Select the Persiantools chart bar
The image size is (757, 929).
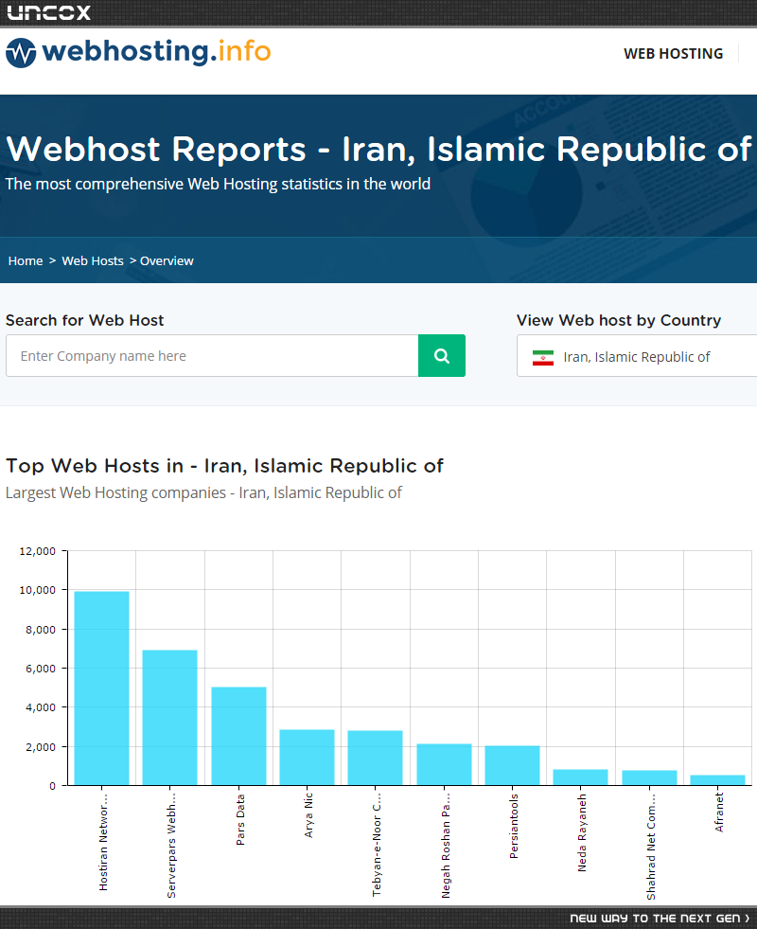click(x=512, y=765)
